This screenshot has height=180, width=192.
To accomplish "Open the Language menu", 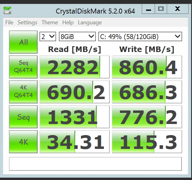I will pos(90,23).
